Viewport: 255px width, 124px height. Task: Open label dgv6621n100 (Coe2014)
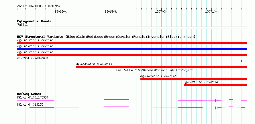point(201,82)
